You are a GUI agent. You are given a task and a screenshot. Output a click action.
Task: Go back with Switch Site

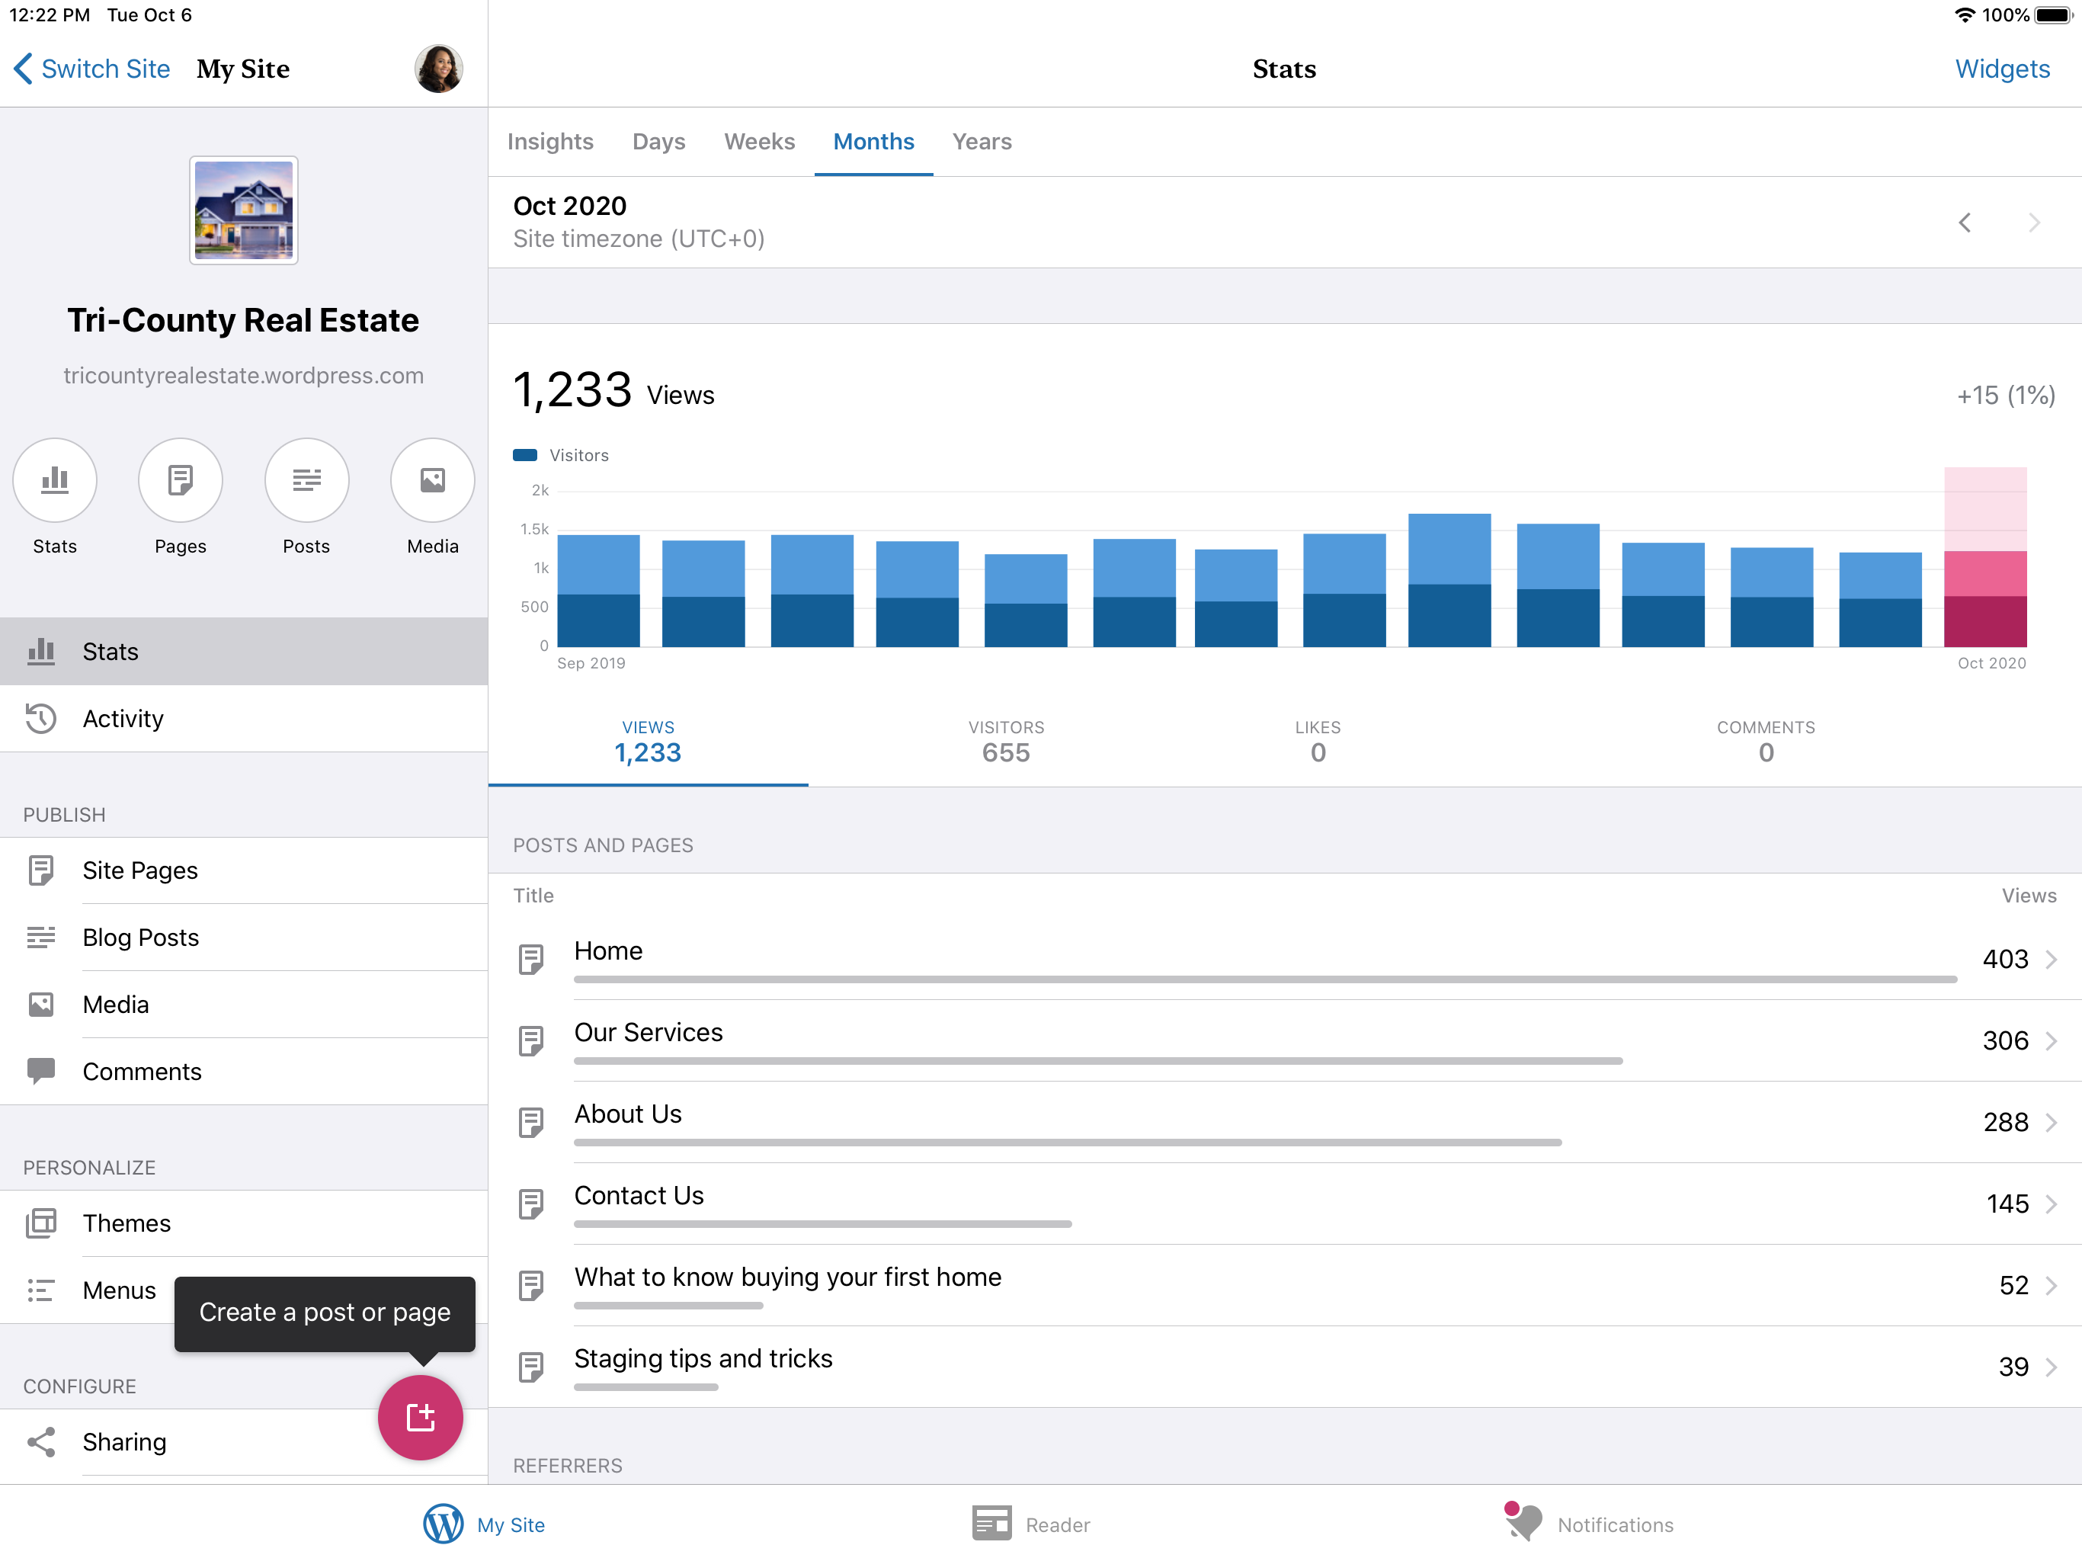(92, 69)
